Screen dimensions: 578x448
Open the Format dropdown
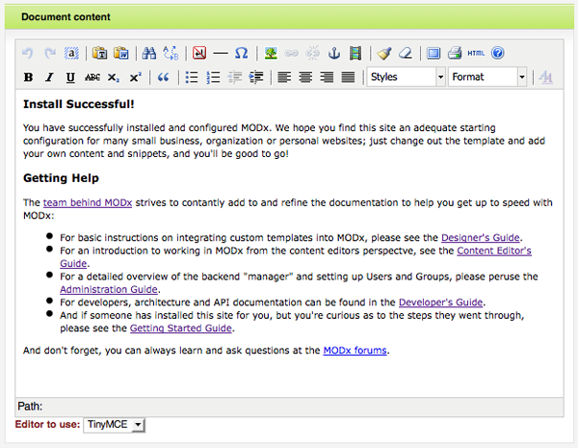[x=487, y=77]
